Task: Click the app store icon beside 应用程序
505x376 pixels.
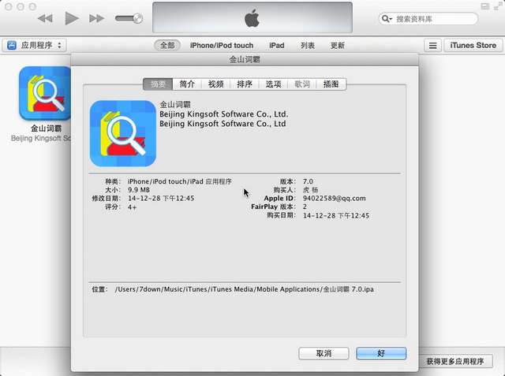Action: 12,46
